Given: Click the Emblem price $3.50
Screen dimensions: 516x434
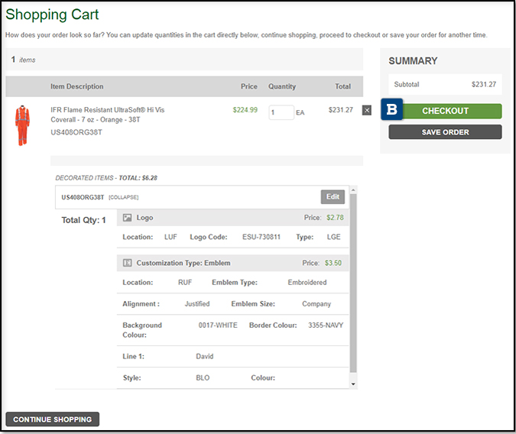Looking at the screenshot, I should [333, 263].
